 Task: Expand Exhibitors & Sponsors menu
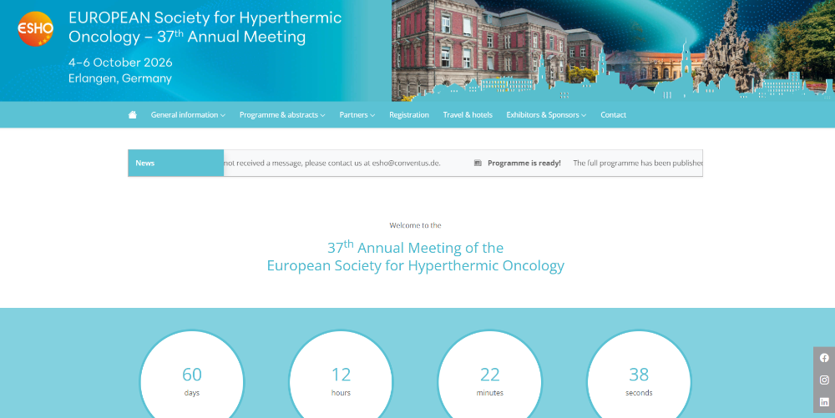click(546, 115)
